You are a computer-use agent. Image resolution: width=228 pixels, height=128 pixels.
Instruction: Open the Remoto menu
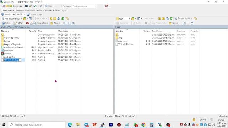pyautogui.click(x=57, y=10)
